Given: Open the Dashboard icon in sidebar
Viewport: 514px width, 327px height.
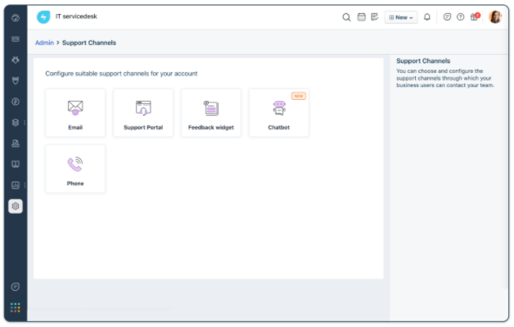Looking at the screenshot, I should [16, 18].
